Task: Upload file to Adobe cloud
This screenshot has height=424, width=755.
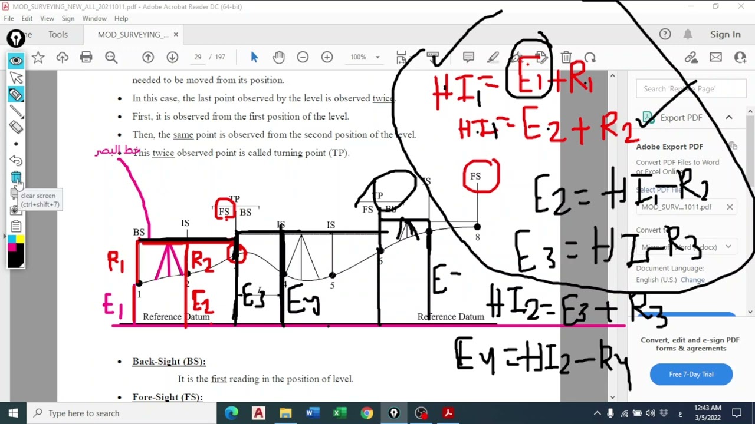Action: 63,57
